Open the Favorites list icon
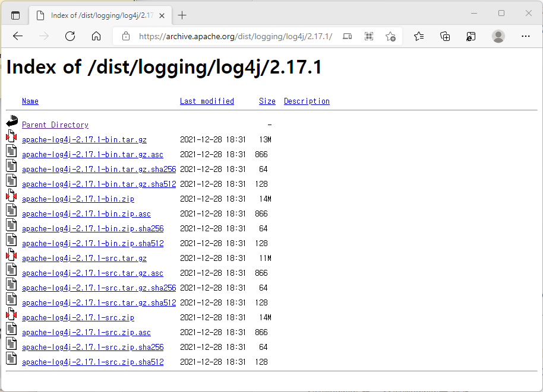 419,36
